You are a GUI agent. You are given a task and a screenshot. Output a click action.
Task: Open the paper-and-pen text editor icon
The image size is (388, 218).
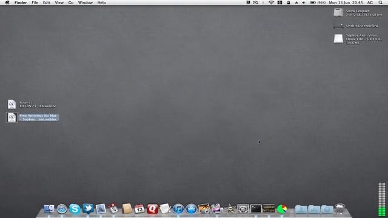click(166, 209)
